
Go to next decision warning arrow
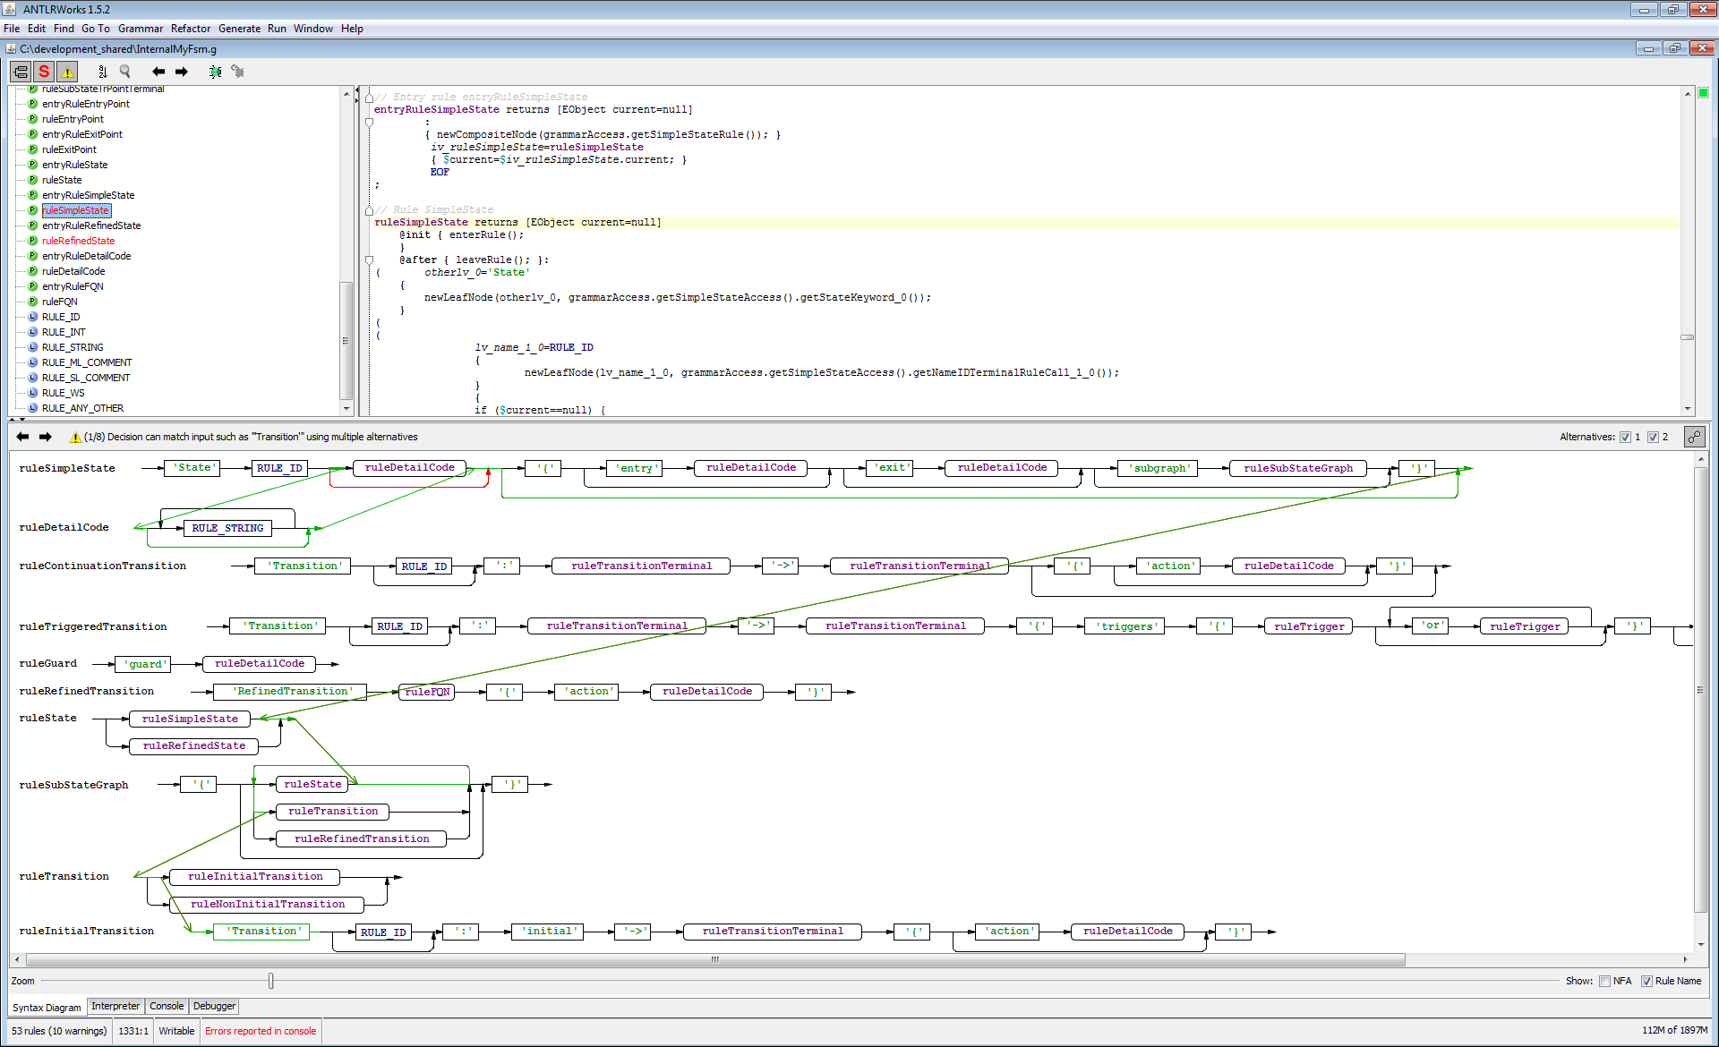[x=46, y=438]
